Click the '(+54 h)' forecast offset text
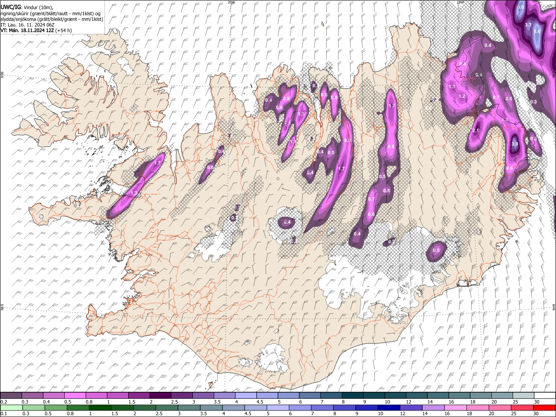The height and width of the screenshot is (417, 556). (63, 30)
